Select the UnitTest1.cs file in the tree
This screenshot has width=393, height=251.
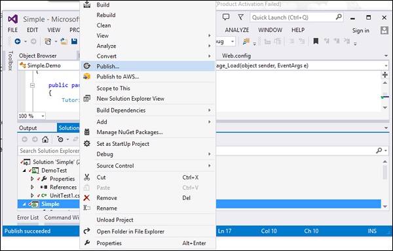pyautogui.click(x=64, y=195)
